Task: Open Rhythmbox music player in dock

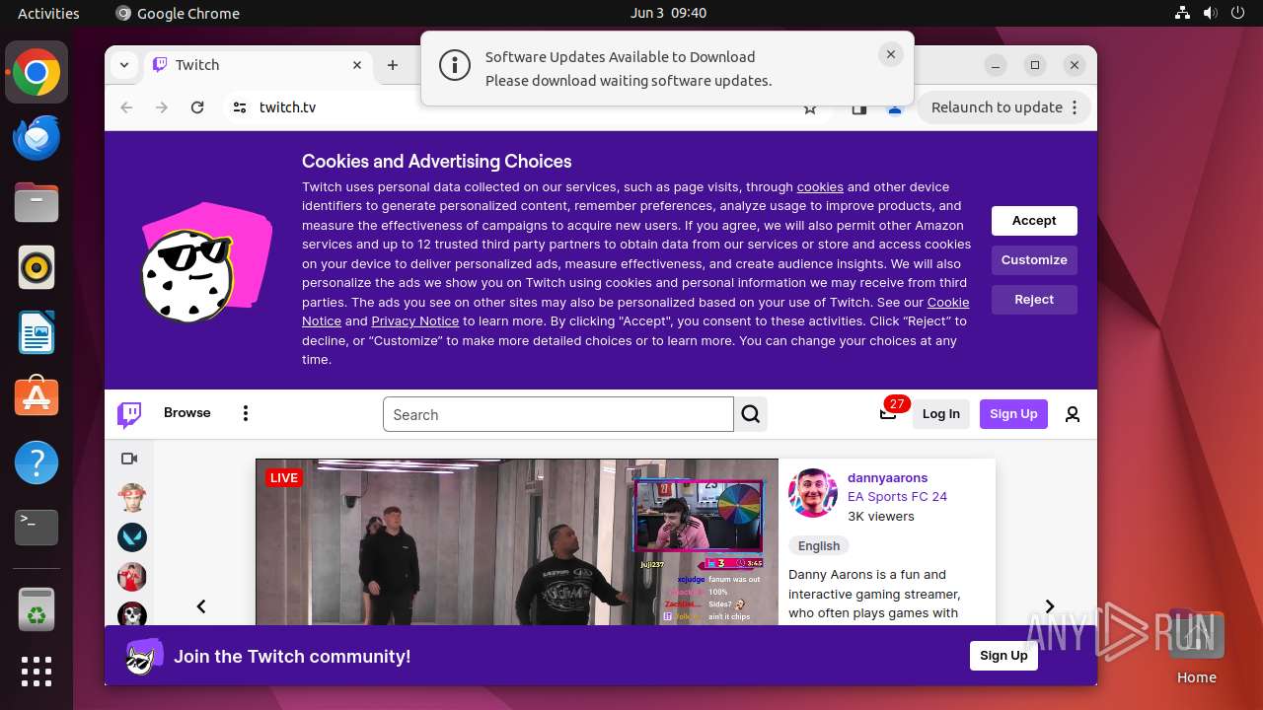Action: (37, 267)
